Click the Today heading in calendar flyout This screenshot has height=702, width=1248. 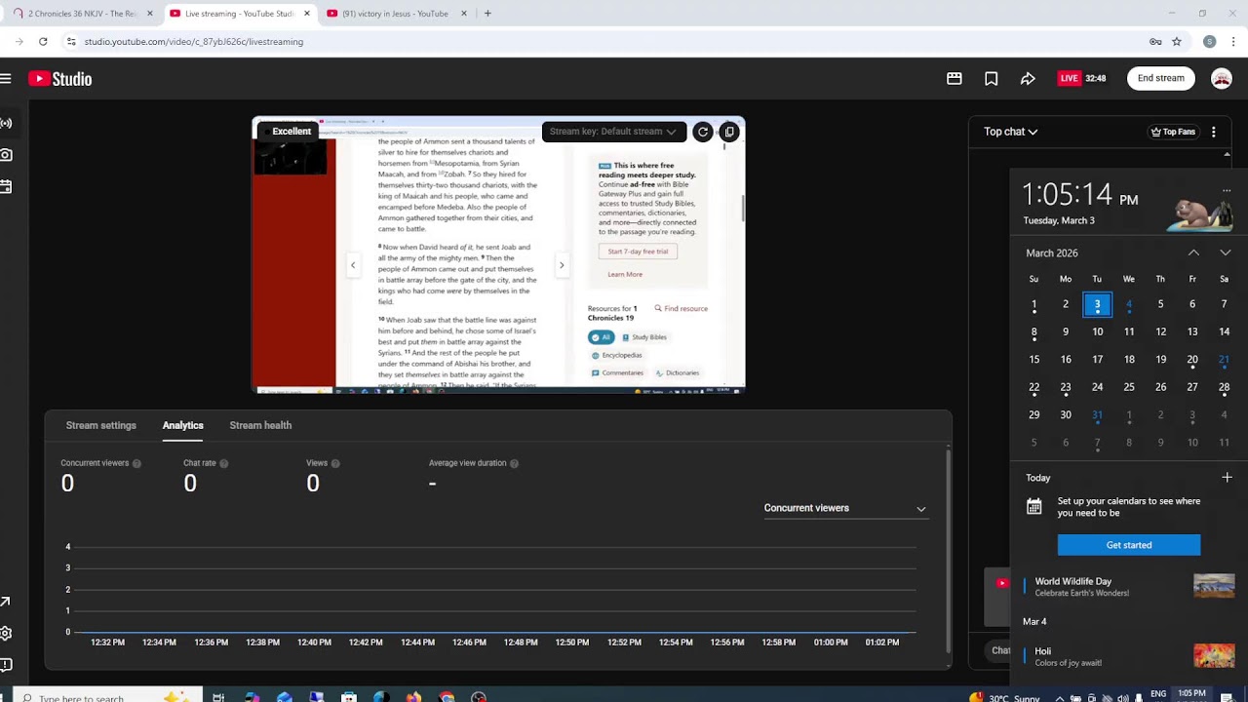[x=1038, y=478]
